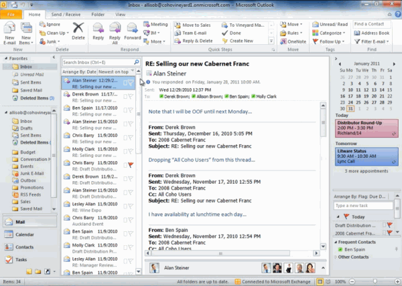Open the Categorize menu
402x286 pixels.
pyautogui.click(x=329, y=33)
